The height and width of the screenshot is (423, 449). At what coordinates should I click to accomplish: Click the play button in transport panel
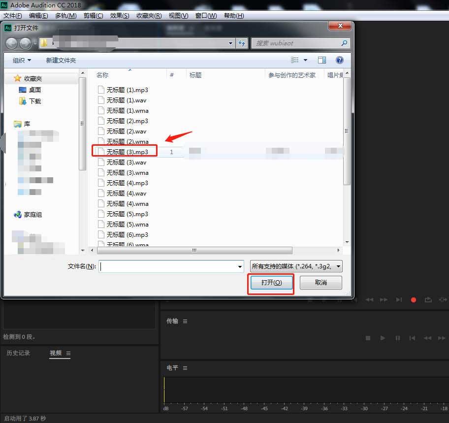383,338
